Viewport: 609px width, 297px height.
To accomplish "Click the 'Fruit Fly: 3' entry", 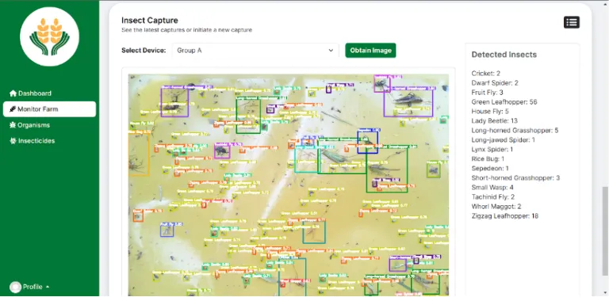I will [x=487, y=93].
